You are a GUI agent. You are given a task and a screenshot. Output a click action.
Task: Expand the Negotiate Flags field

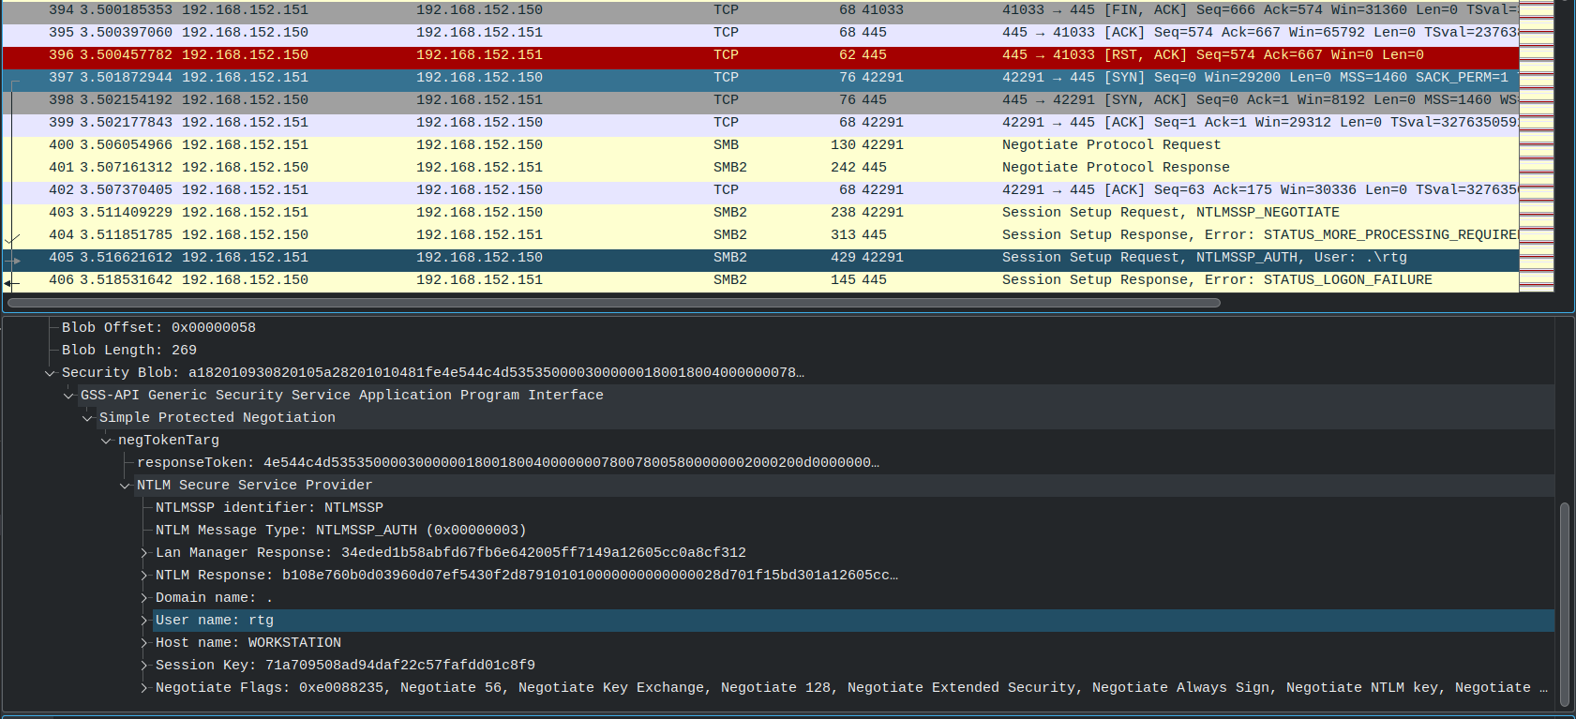coord(144,688)
